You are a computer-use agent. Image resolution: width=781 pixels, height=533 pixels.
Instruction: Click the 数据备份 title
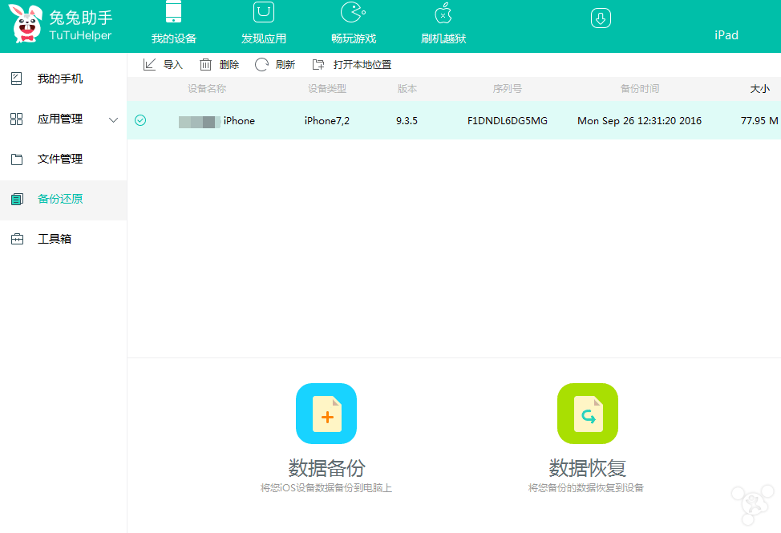[x=326, y=468]
